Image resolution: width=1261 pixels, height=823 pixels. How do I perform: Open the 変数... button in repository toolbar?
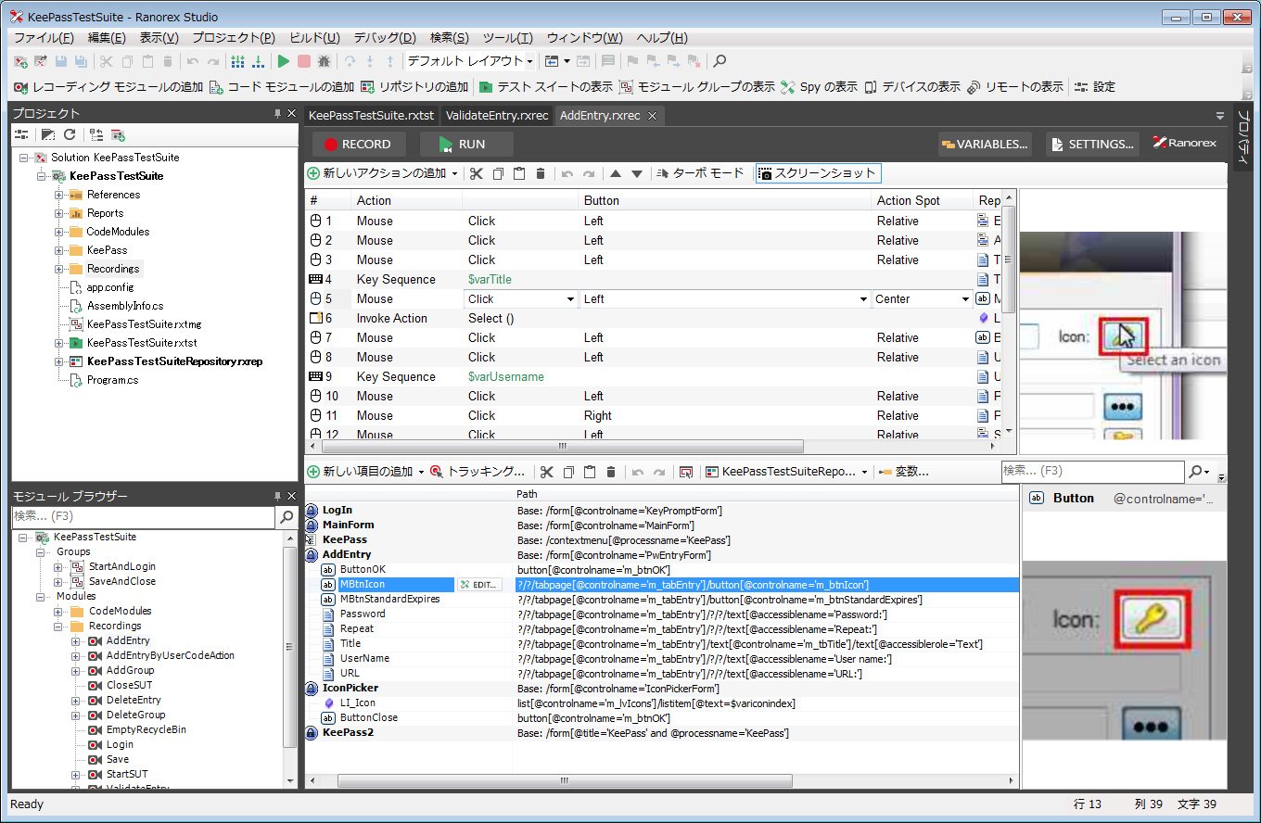(x=903, y=472)
